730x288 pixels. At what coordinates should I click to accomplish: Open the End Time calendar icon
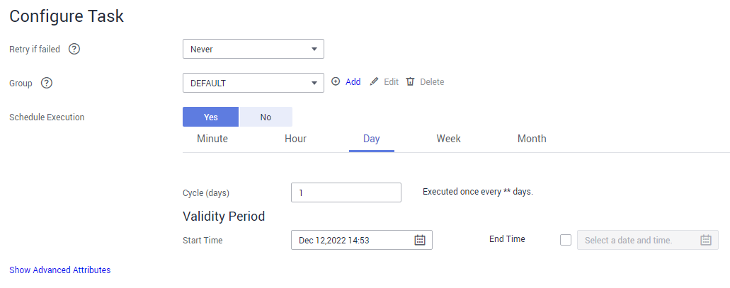706,240
